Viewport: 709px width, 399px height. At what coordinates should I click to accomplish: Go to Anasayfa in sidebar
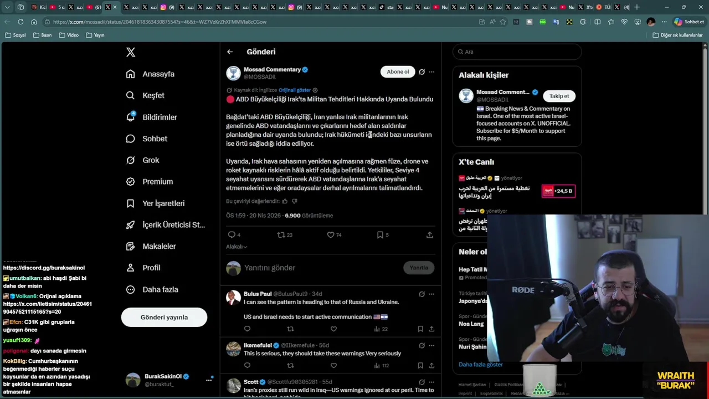(150, 74)
